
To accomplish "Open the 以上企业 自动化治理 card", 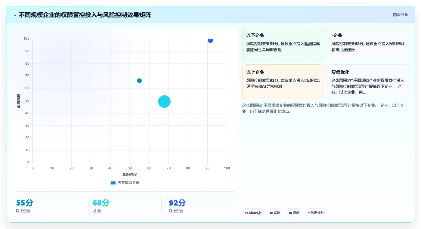I will (x=283, y=82).
